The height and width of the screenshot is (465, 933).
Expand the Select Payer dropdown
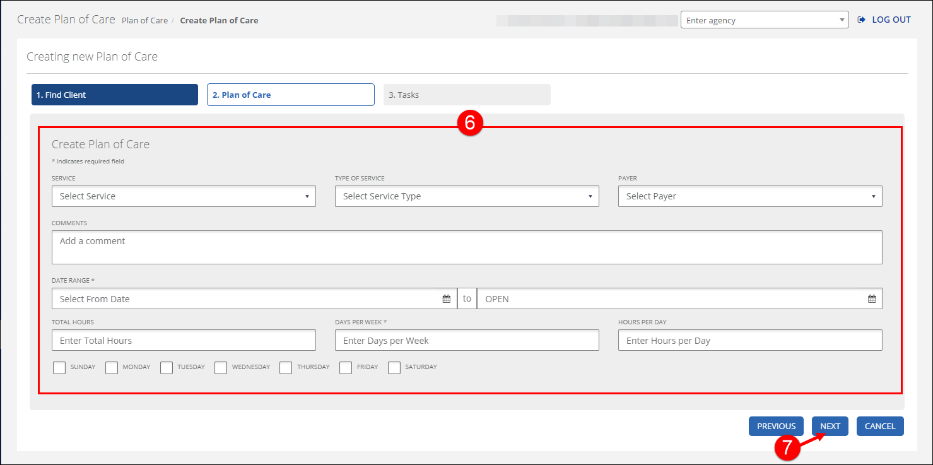pos(750,196)
